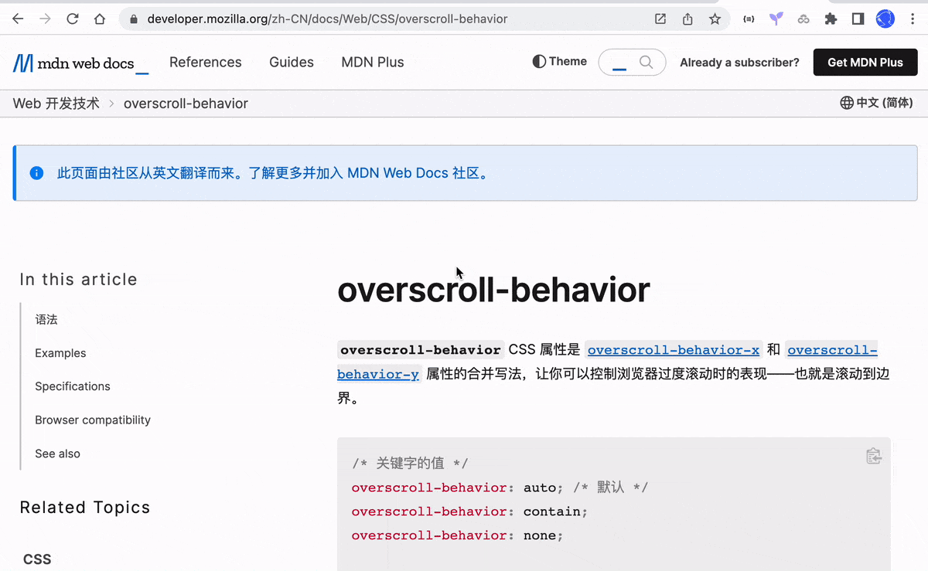The width and height of the screenshot is (928, 571).
Task: Click the code line overscroll-behavior: none;
Action: tap(457, 535)
